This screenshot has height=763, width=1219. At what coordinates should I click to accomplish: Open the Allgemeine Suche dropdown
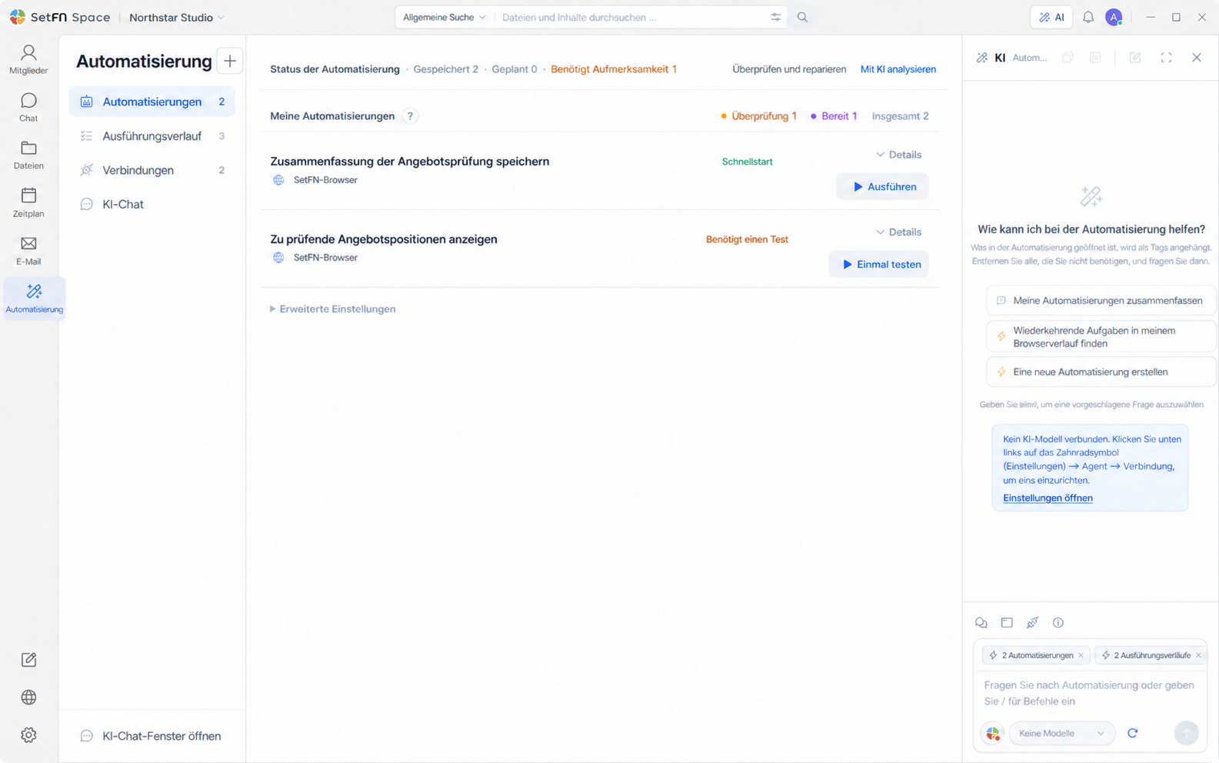[x=444, y=17]
